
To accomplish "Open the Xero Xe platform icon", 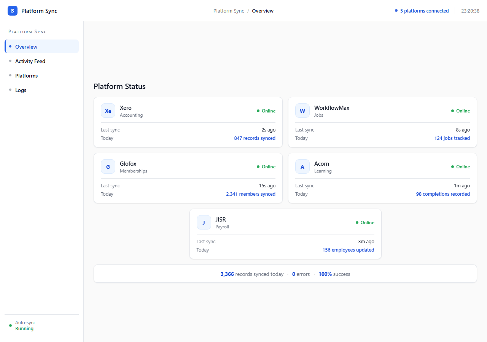I will 108,111.
